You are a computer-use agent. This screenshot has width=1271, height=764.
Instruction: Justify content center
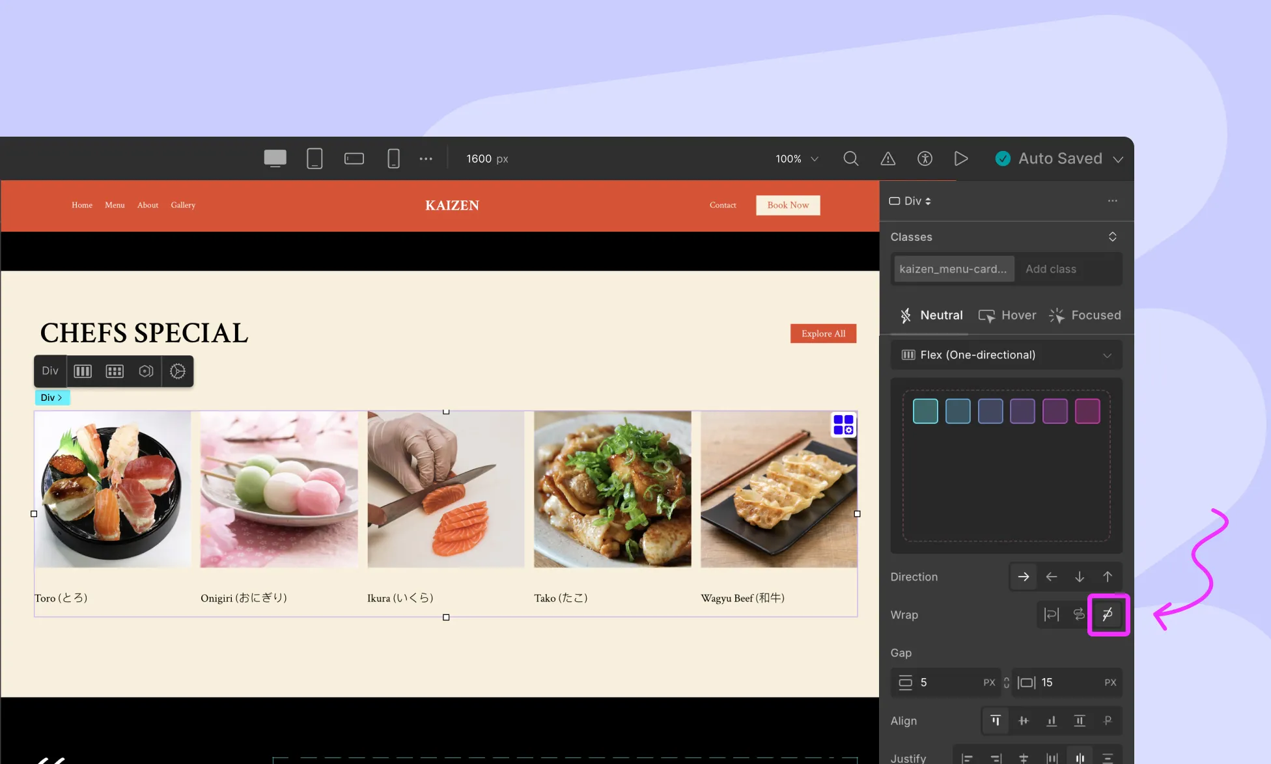point(1024,758)
